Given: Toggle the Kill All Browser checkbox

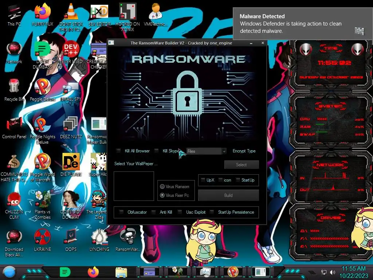Looking at the screenshot, I should point(118,151).
